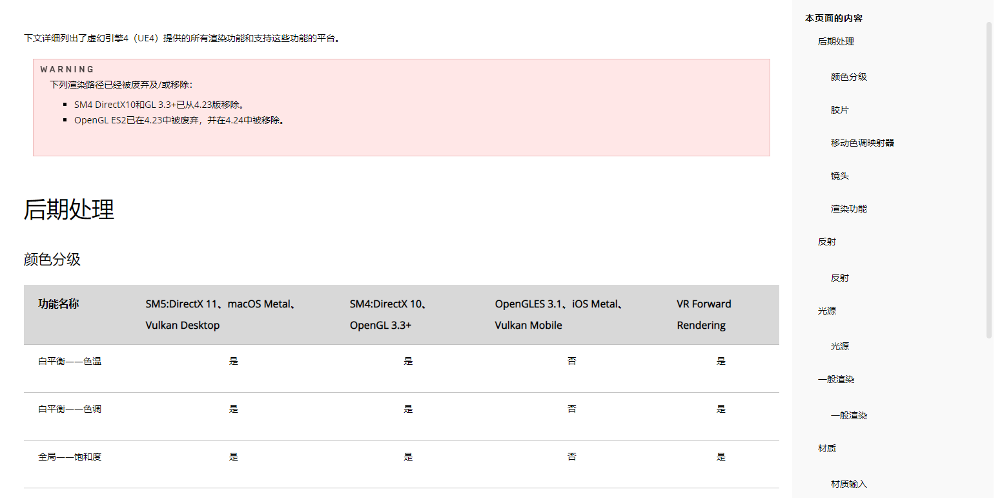
Task: Select 移动色调映射器 in the page contents
Action: point(862,143)
